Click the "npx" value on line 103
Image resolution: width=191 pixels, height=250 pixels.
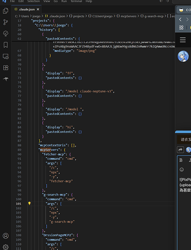(x=54, y=213)
